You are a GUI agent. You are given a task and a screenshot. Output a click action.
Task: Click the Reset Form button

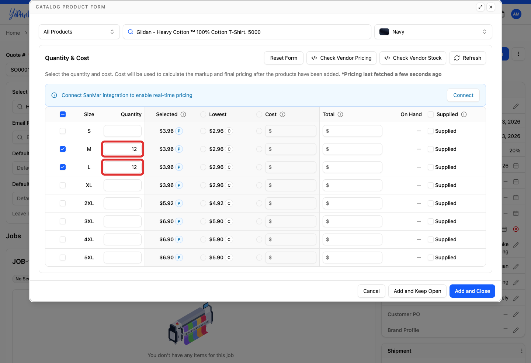coord(284,58)
